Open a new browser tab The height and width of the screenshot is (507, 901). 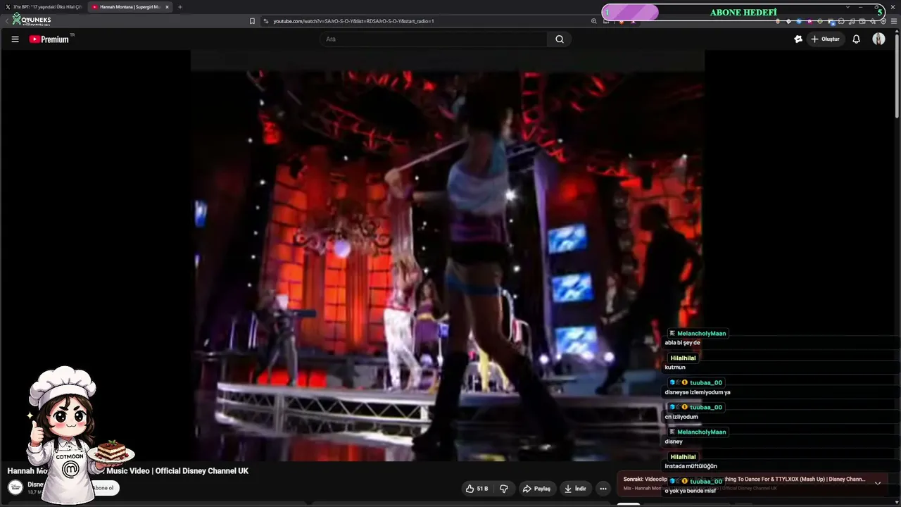tap(179, 7)
